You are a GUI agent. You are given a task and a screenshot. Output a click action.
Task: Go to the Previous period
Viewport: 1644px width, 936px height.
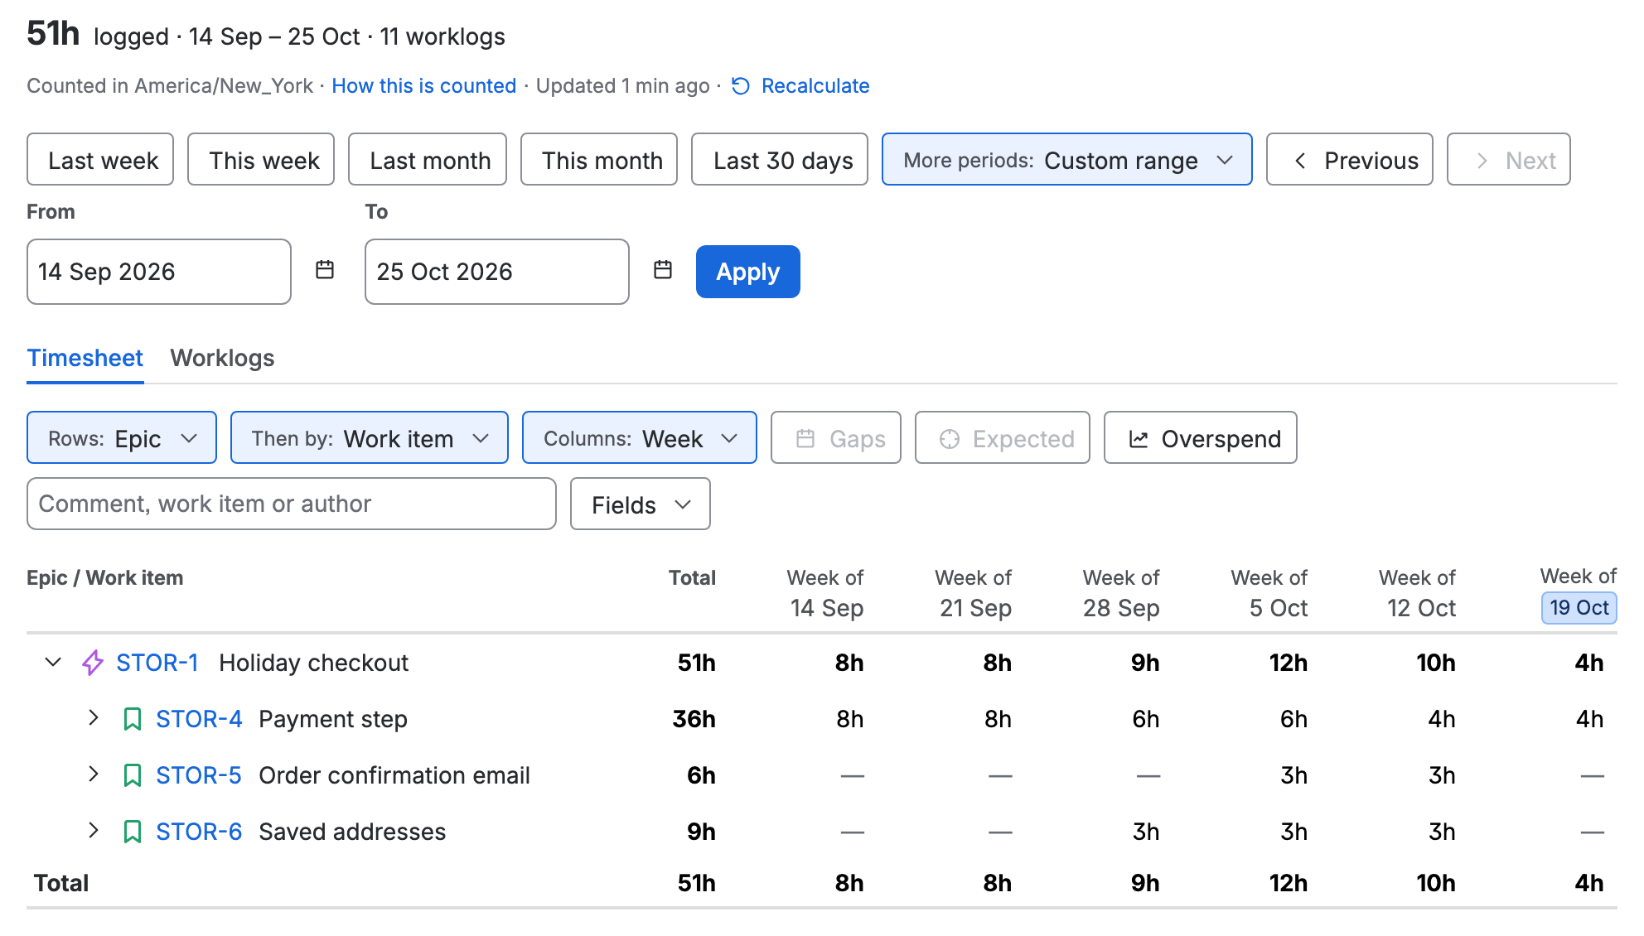click(1350, 160)
